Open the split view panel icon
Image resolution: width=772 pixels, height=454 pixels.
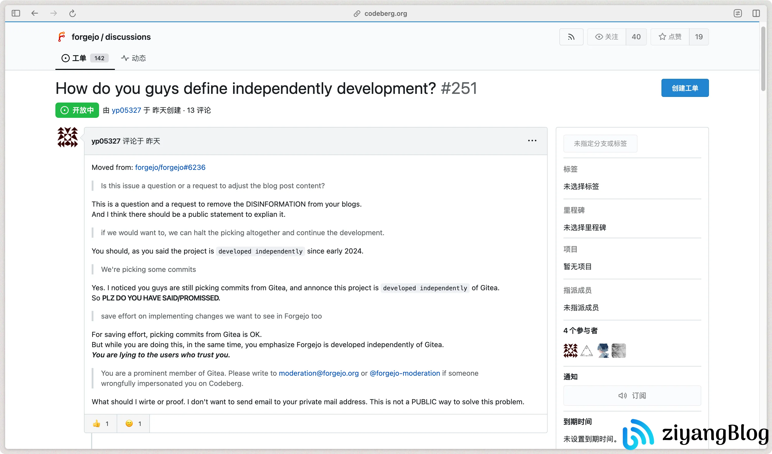[x=756, y=13]
